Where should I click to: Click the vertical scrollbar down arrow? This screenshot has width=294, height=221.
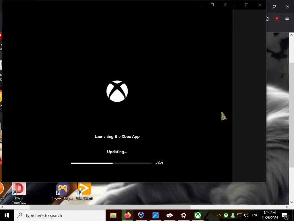[x=291, y=202]
